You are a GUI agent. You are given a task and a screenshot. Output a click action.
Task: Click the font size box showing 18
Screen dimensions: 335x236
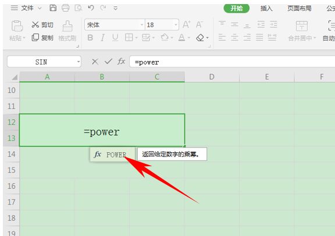point(159,25)
